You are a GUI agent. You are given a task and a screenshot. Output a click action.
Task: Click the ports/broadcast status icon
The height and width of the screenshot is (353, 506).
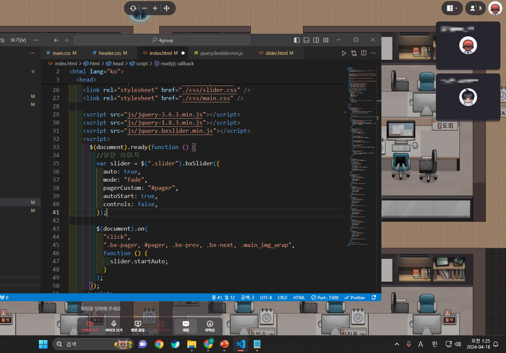pyautogui.click(x=4, y=297)
